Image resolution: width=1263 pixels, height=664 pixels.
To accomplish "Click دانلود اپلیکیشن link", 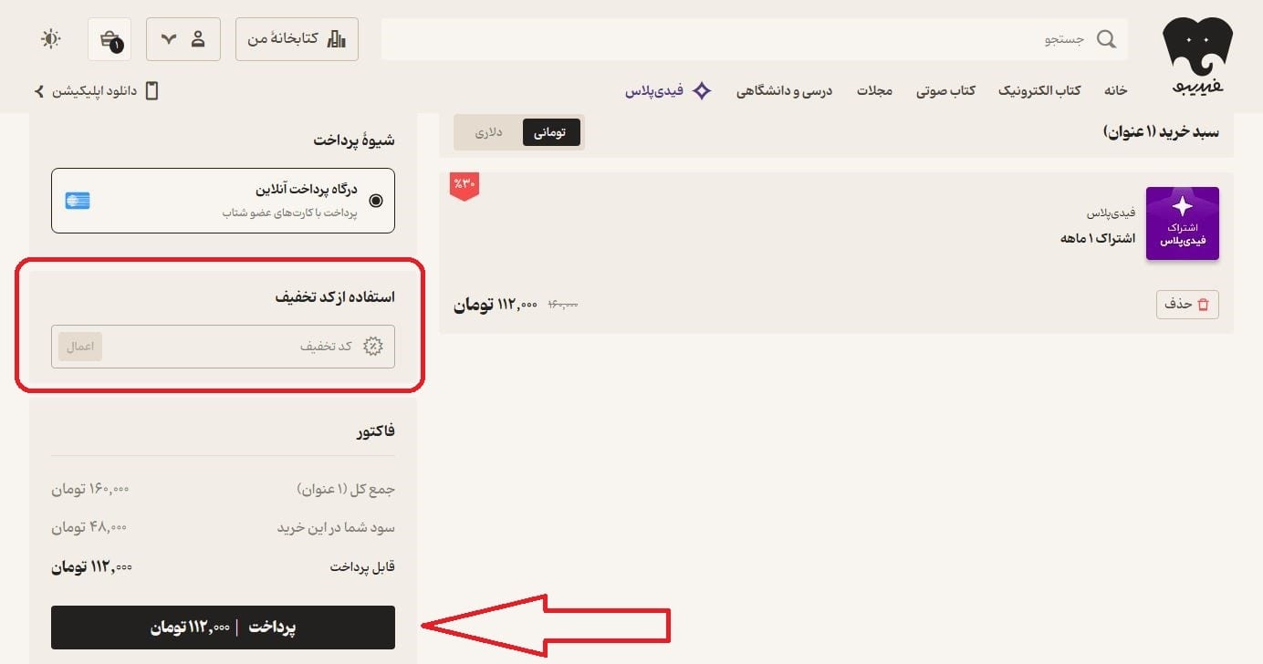I will [93, 90].
